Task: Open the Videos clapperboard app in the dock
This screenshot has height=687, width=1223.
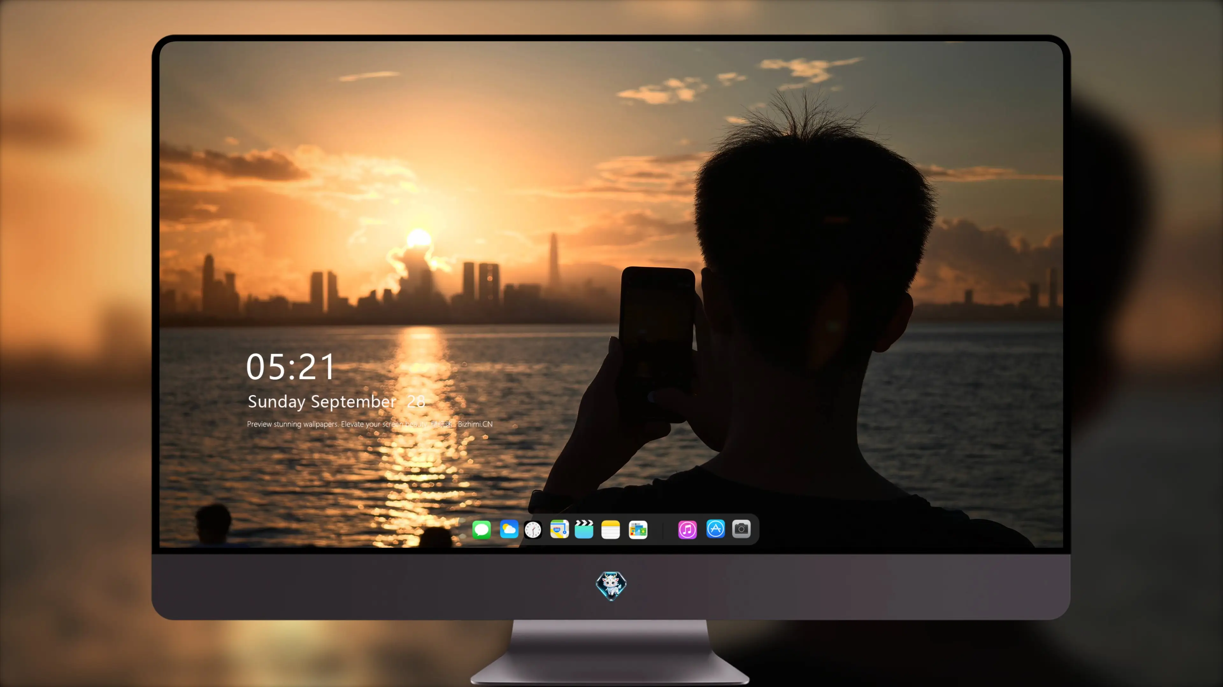Action: point(584,529)
